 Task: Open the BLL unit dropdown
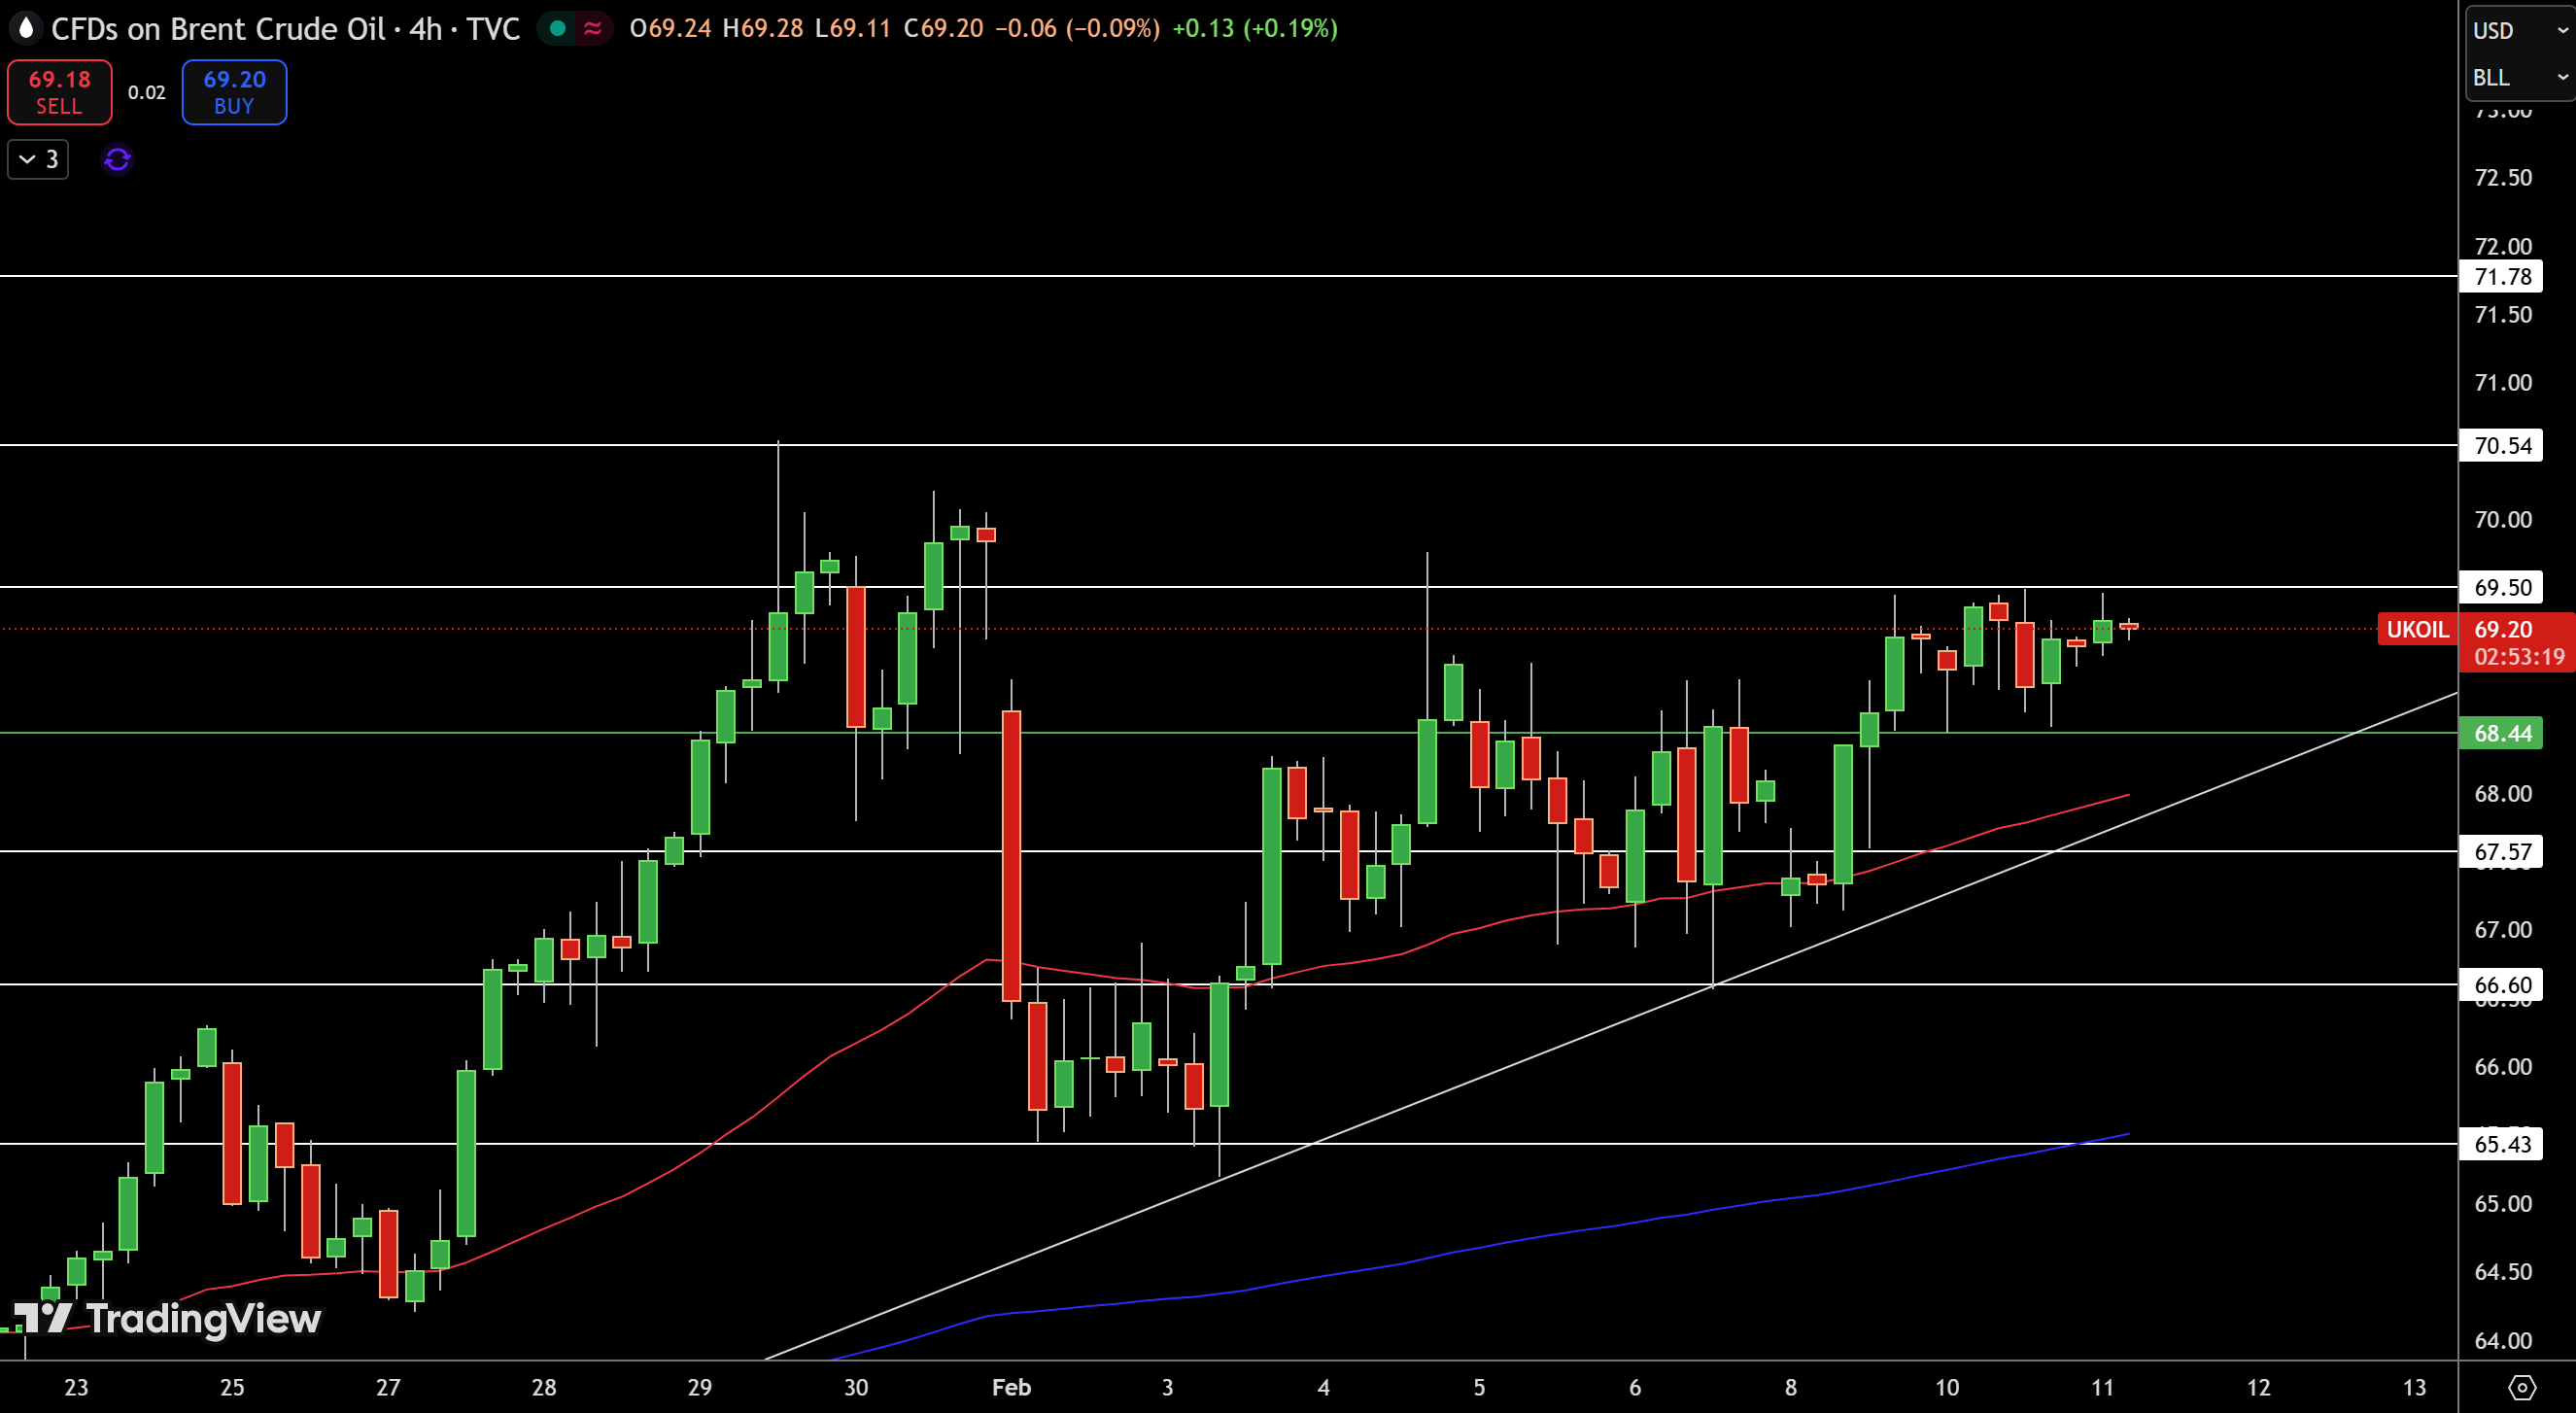tap(2520, 77)
